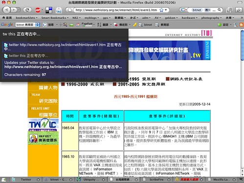This screenshot has width=244, height=183.
Task: Go forward using the Forward arrow
Action: pos(14,10)
